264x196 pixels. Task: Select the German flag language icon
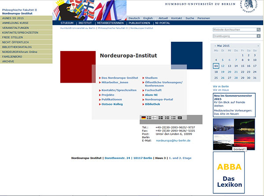(x=143, y=118)
